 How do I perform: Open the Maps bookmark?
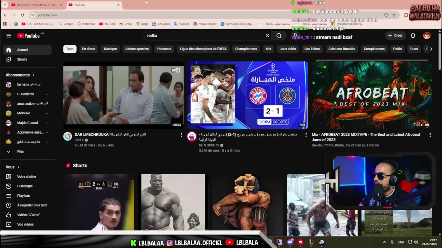pyautogui.click(x=142, y=24)
